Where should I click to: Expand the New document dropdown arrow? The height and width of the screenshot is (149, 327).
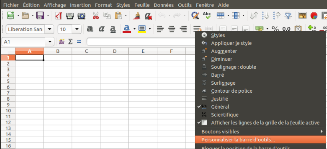(x=18, y=16)
